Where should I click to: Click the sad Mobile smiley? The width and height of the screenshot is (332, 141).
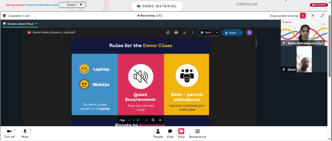point(84,84)
